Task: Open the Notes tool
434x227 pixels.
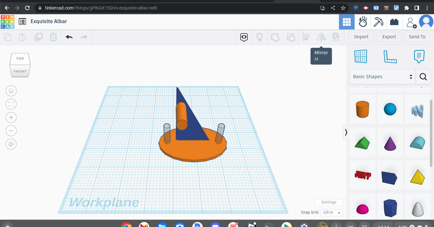Action: pyautogui.click(x=419, y=56)
